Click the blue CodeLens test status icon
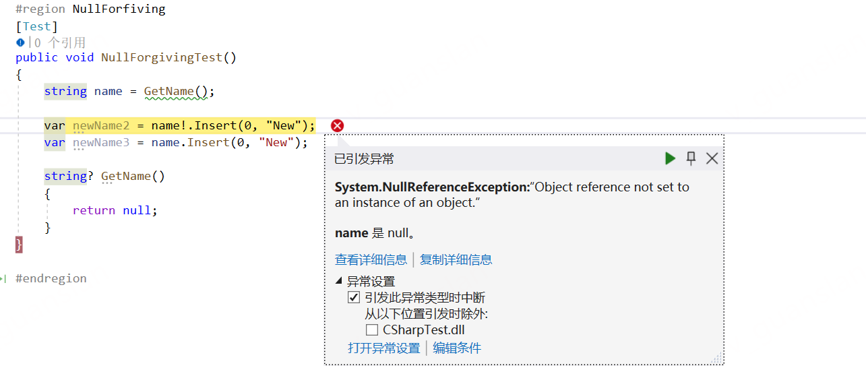866x376 pixels. pos(20,42)
